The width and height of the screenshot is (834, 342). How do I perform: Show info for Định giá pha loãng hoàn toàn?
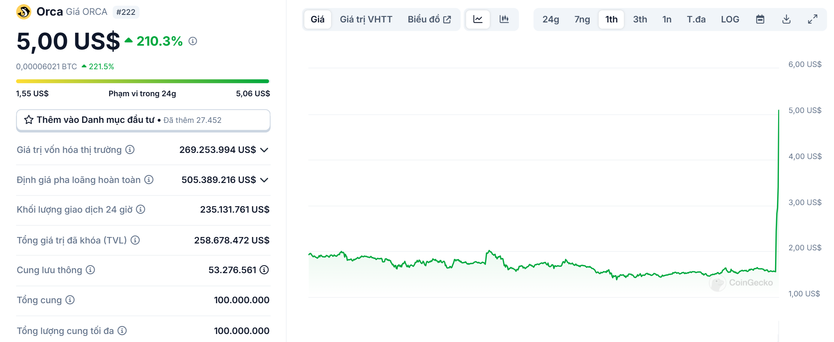(149, 180)
